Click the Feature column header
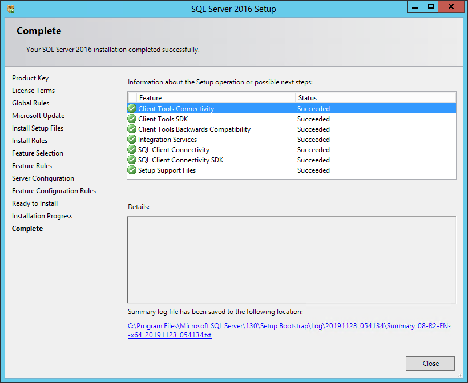468x383 pixels. point(216,98)
